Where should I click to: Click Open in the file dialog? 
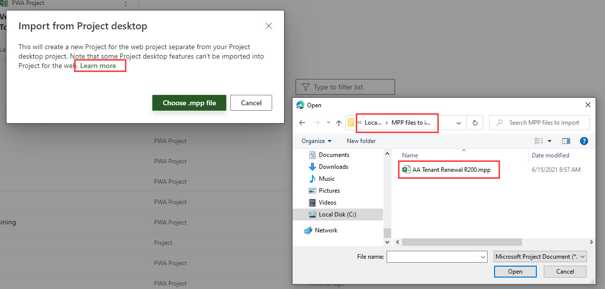coord(515,272)
